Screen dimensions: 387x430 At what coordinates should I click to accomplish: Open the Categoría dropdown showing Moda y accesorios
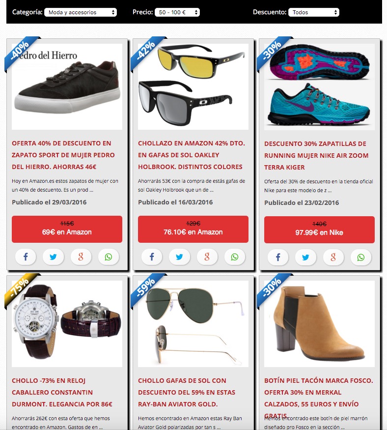point(81,12)
